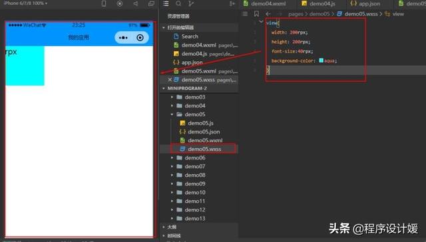Click the back arrow in breadcrumb bar

268,14
